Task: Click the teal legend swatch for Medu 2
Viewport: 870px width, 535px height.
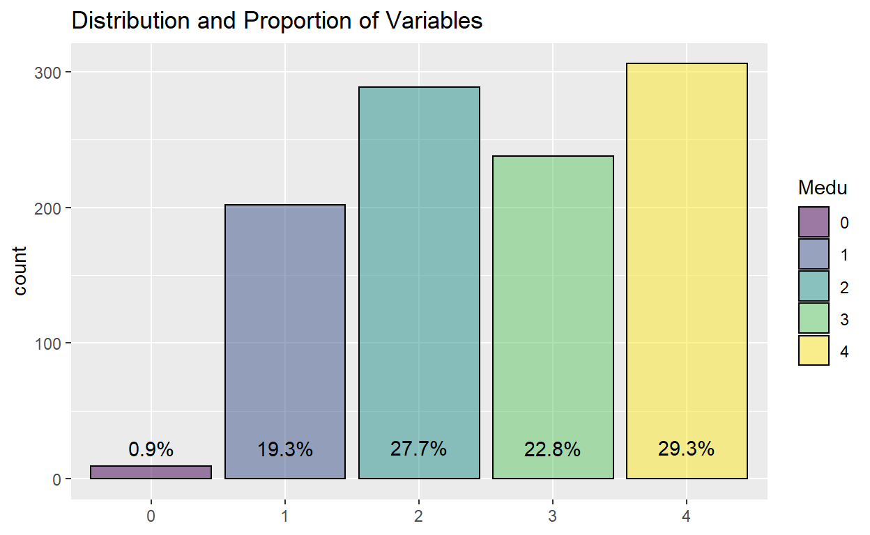Action: [x=814, y=286]
